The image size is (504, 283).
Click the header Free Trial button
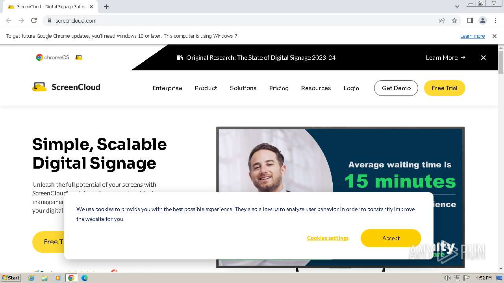(445, 88)
